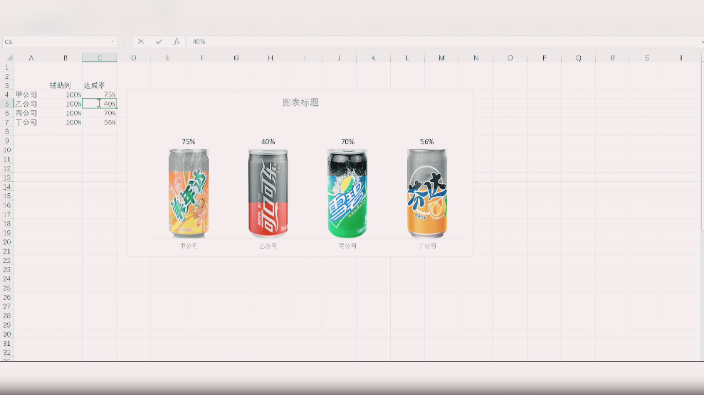Click the 56% data label in chart
704x395 pixels.
[x=427, y=141]
